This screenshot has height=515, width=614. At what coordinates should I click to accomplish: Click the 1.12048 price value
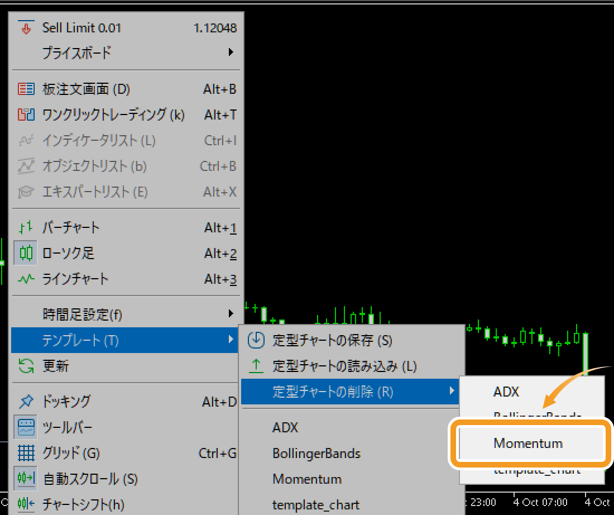215,28
